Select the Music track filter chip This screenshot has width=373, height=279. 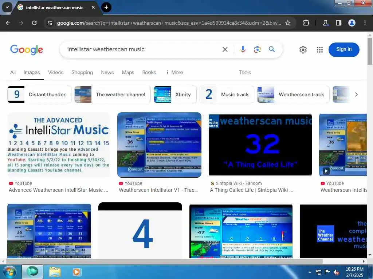[227, 94]
